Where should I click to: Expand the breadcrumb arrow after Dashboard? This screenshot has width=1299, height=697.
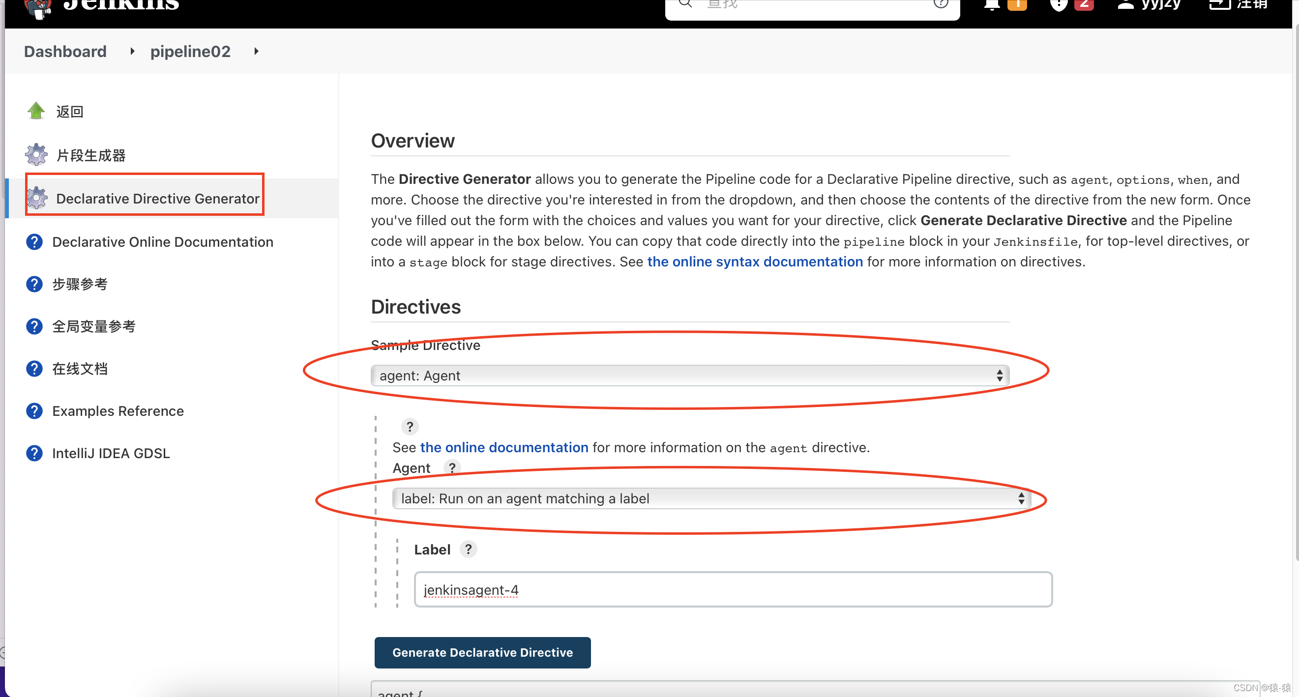132,51
